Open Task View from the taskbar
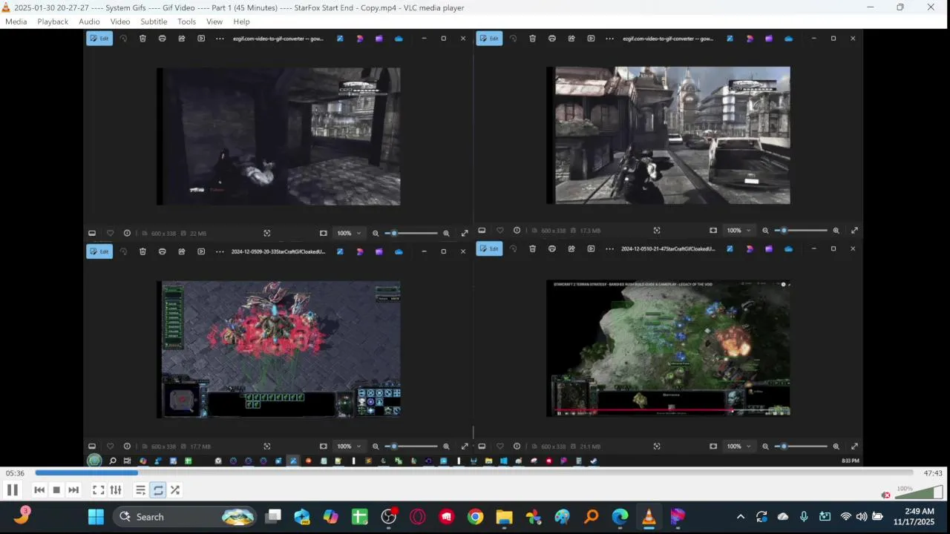The image size is (950, 534). click(x=274, y=517)
